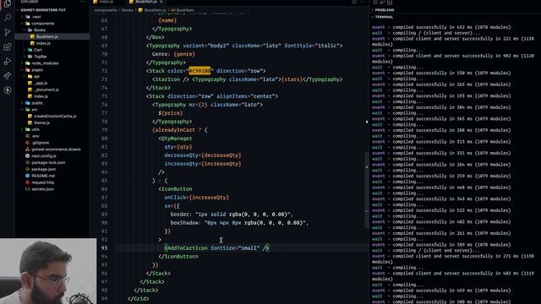Expand the PROBLEMS panel section
Viewport: 541px width, 304px height.
pyautogui.click(x=385, y=10)
